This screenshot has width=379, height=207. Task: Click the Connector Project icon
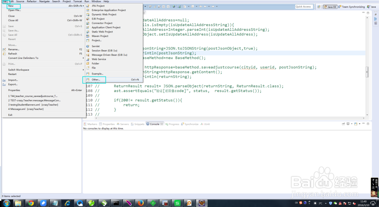click(x=88, y=23)
